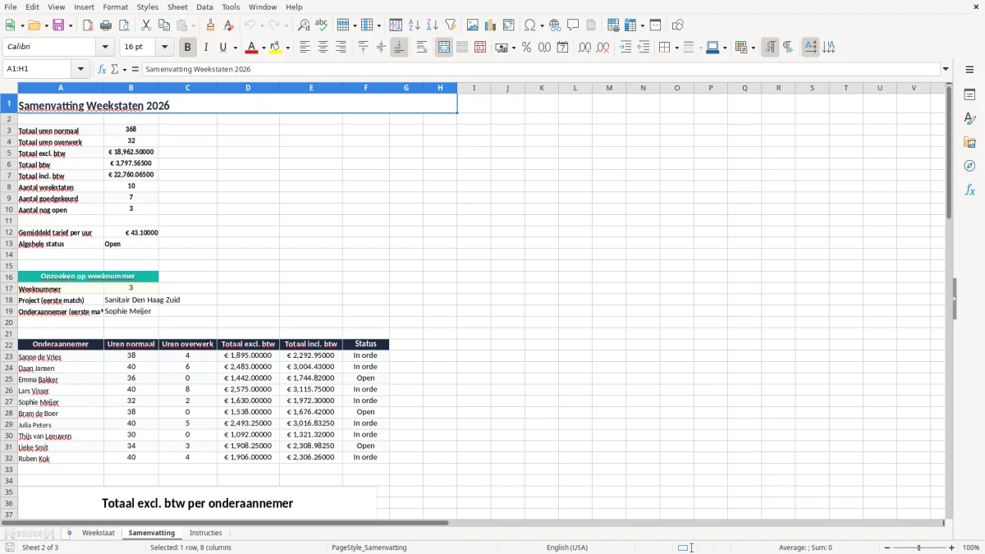
Task: Toggle Underline formatting
Action: pos(222,48)
